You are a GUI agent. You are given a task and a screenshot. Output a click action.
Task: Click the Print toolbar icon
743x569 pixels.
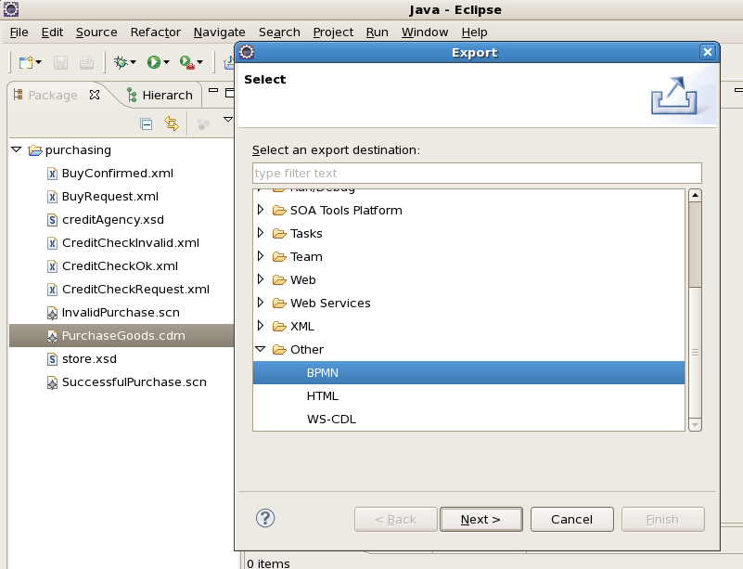[86, 62]
